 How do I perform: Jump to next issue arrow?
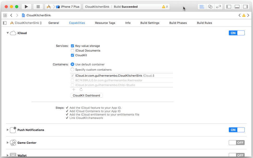[x=248, y=15]
